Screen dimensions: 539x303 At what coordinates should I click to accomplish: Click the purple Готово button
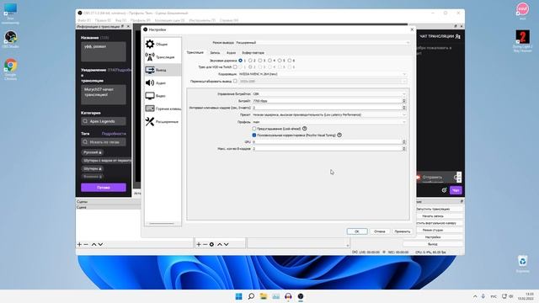(104, 188)
